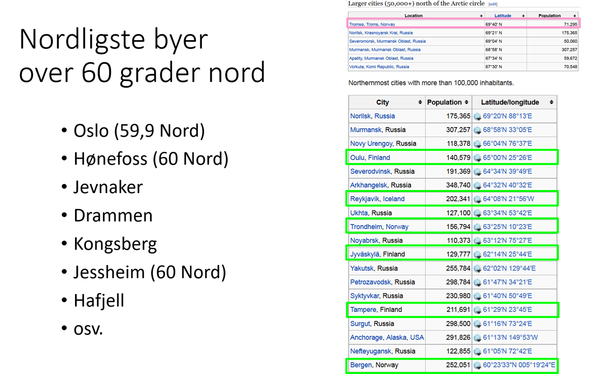Open the Iceland country link
The image size is (597, 374).
394,199
